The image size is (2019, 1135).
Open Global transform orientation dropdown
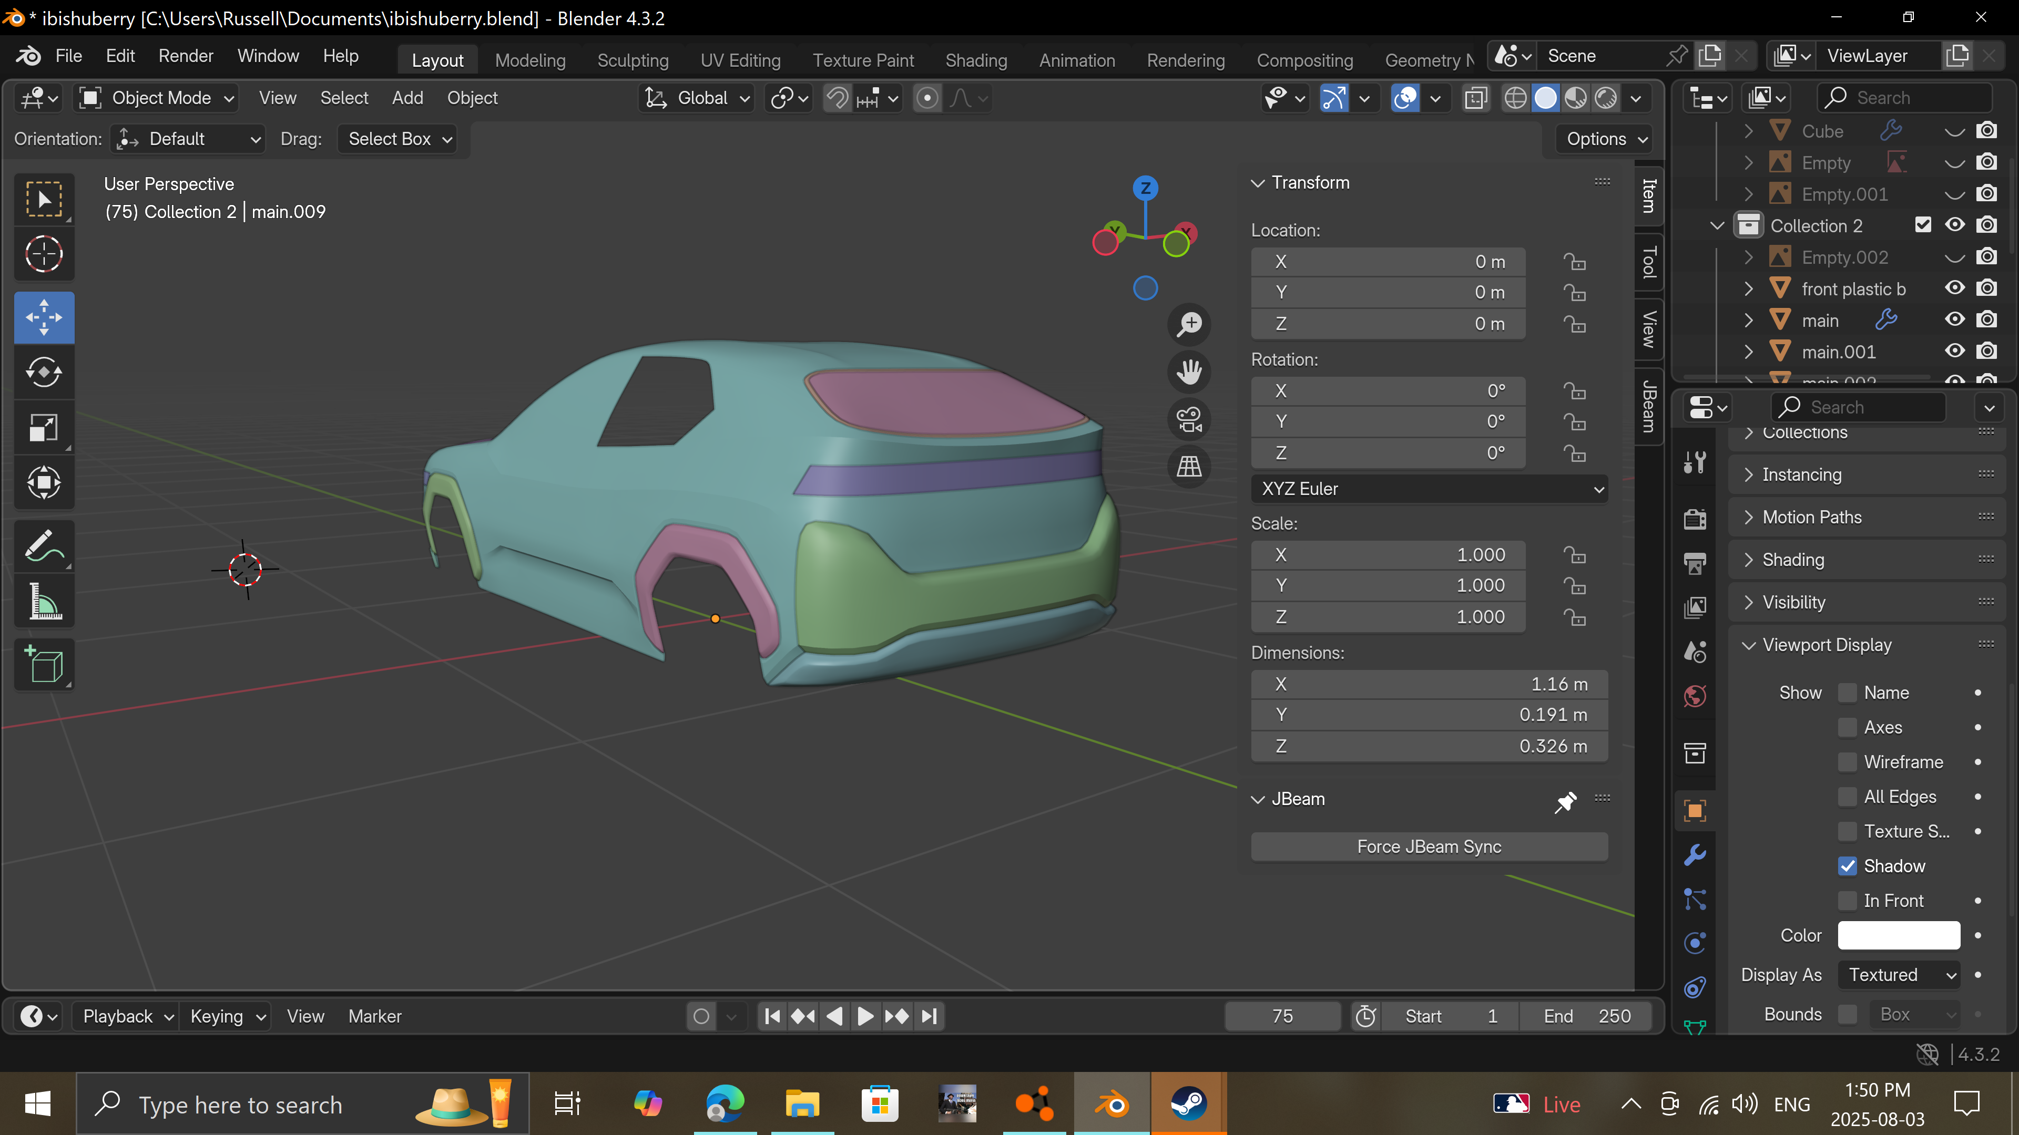click(x=697, y=98)
